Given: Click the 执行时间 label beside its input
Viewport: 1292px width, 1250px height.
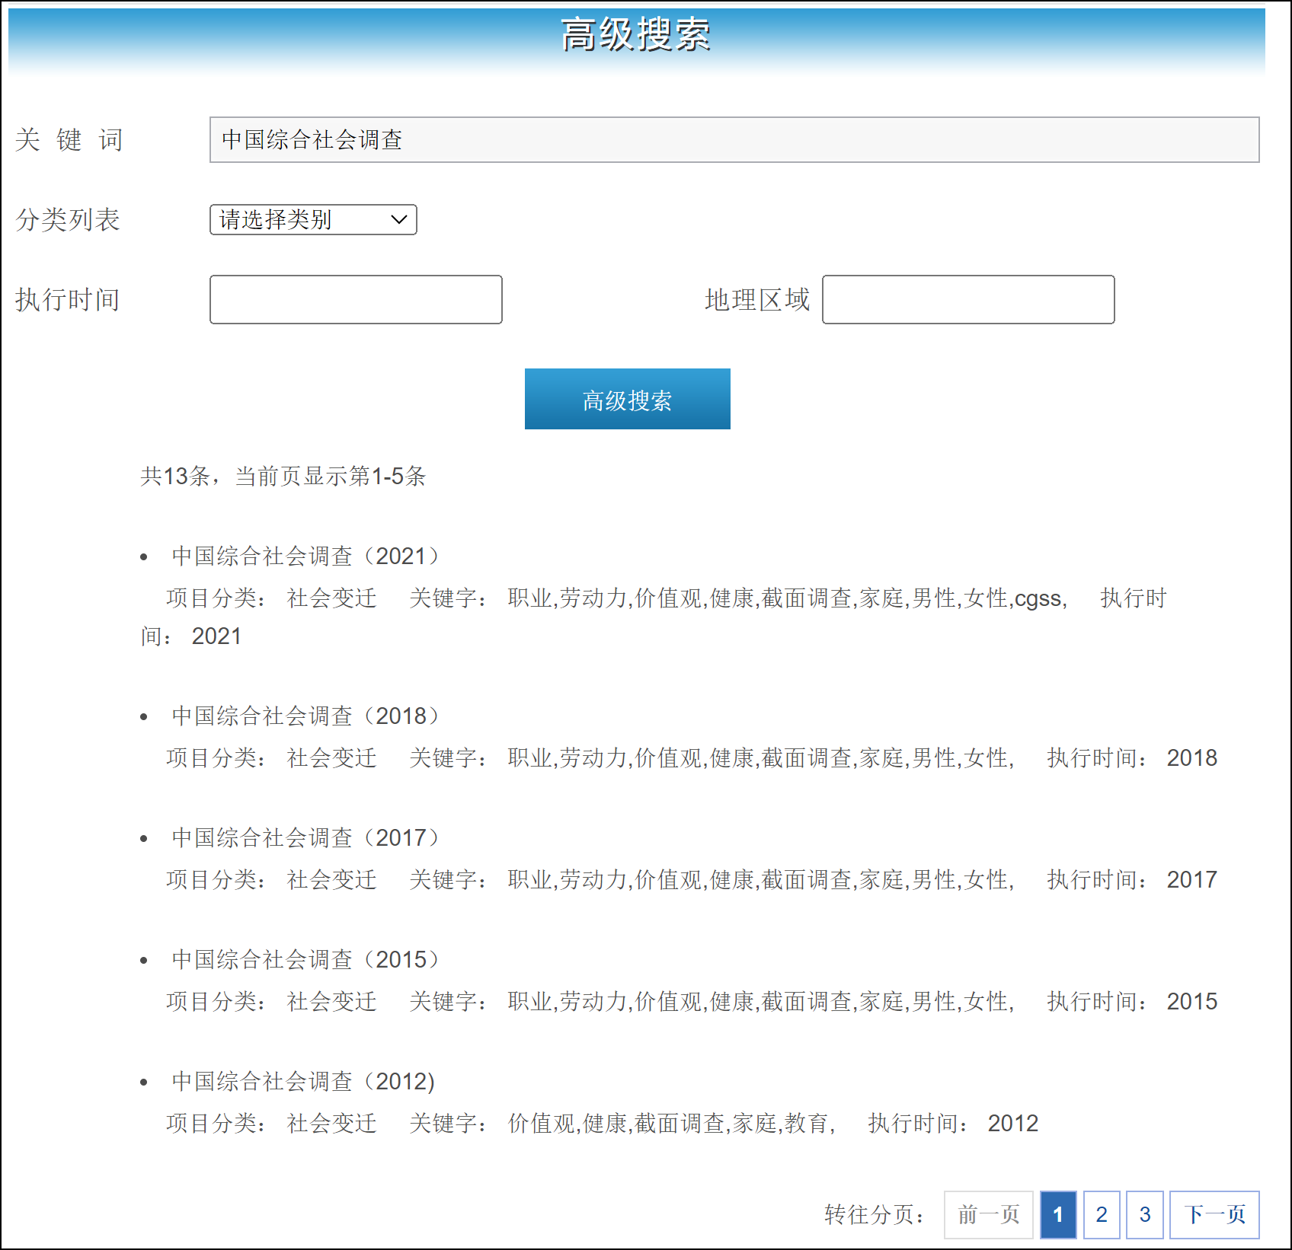Looking at the screenshot, I should click(68, 300).
